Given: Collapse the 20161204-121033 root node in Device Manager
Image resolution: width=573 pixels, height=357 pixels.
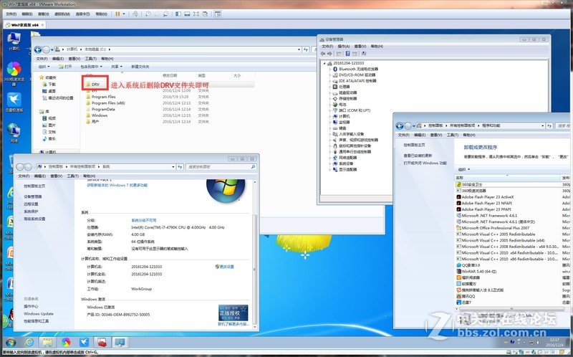Looking at the screenshot, I should click(x=324, y=63).
